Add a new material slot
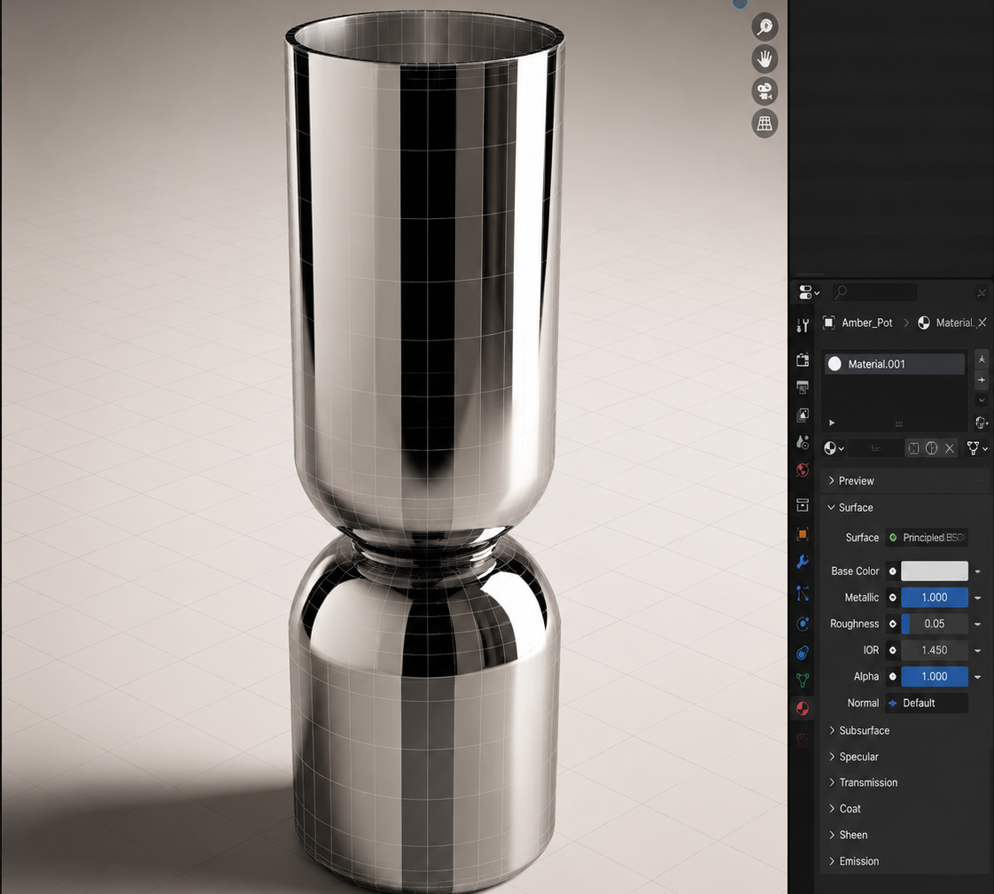 click(982, 380)
